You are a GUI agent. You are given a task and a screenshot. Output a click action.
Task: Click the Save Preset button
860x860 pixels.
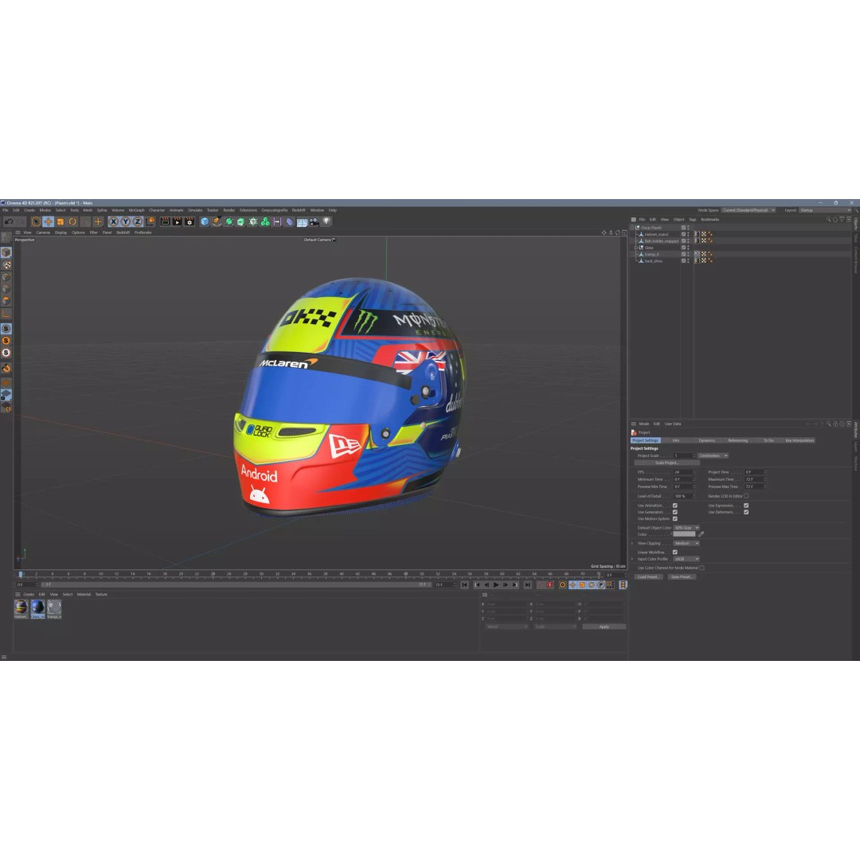point(681,577)
